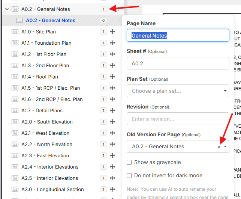Select the nested A0.2 - General Notes old version
Viewport: 241px width, 199px height.
[x=51, y=21]
